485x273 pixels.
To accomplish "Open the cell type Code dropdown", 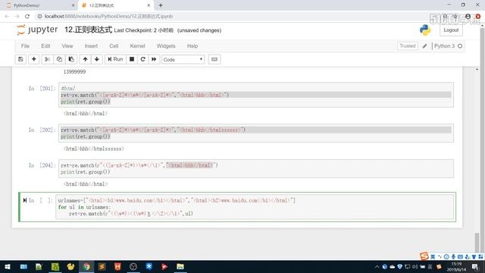I will (183, 59).
